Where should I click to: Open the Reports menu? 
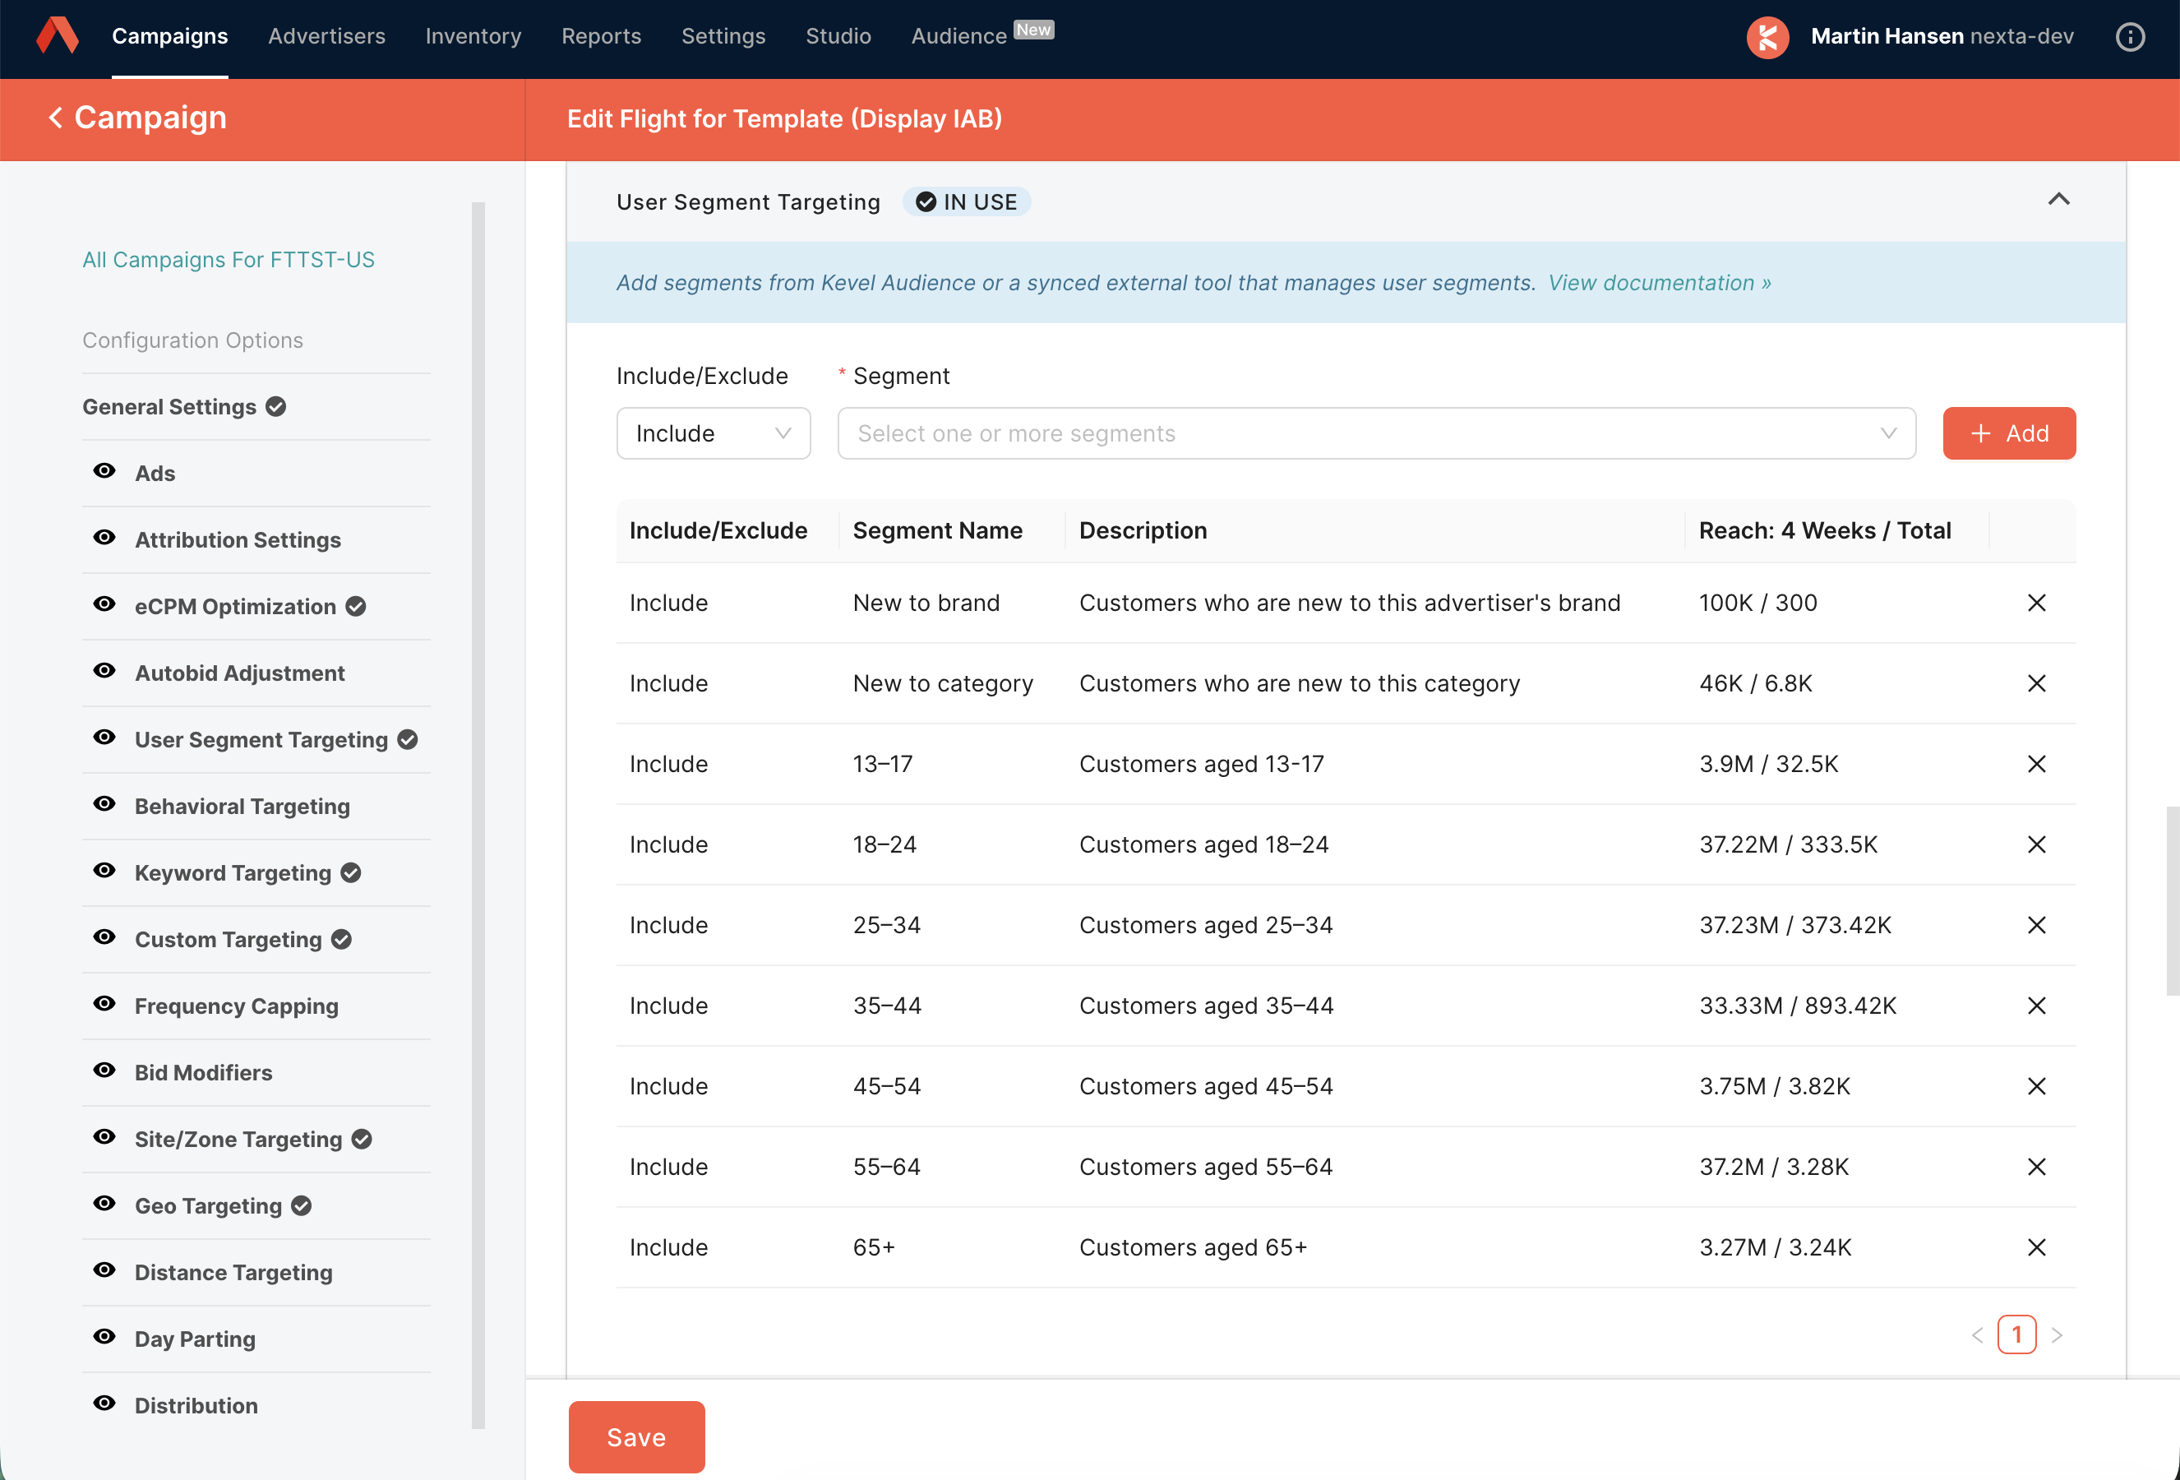[x=600, y=35]
